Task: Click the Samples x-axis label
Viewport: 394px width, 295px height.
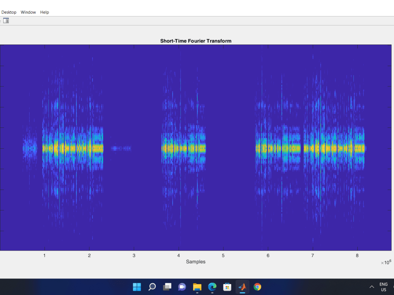Action: [x=196, y=262]
